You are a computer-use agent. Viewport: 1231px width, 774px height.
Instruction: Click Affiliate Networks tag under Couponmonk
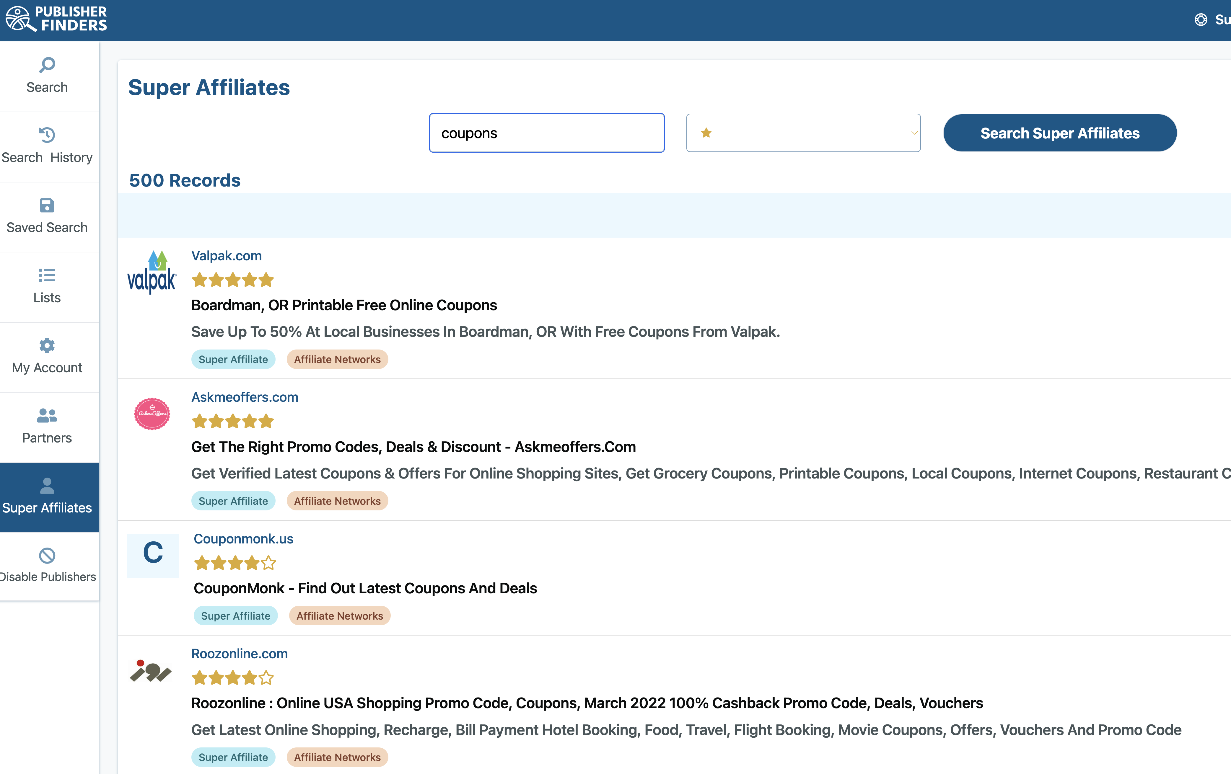[340, 615]
